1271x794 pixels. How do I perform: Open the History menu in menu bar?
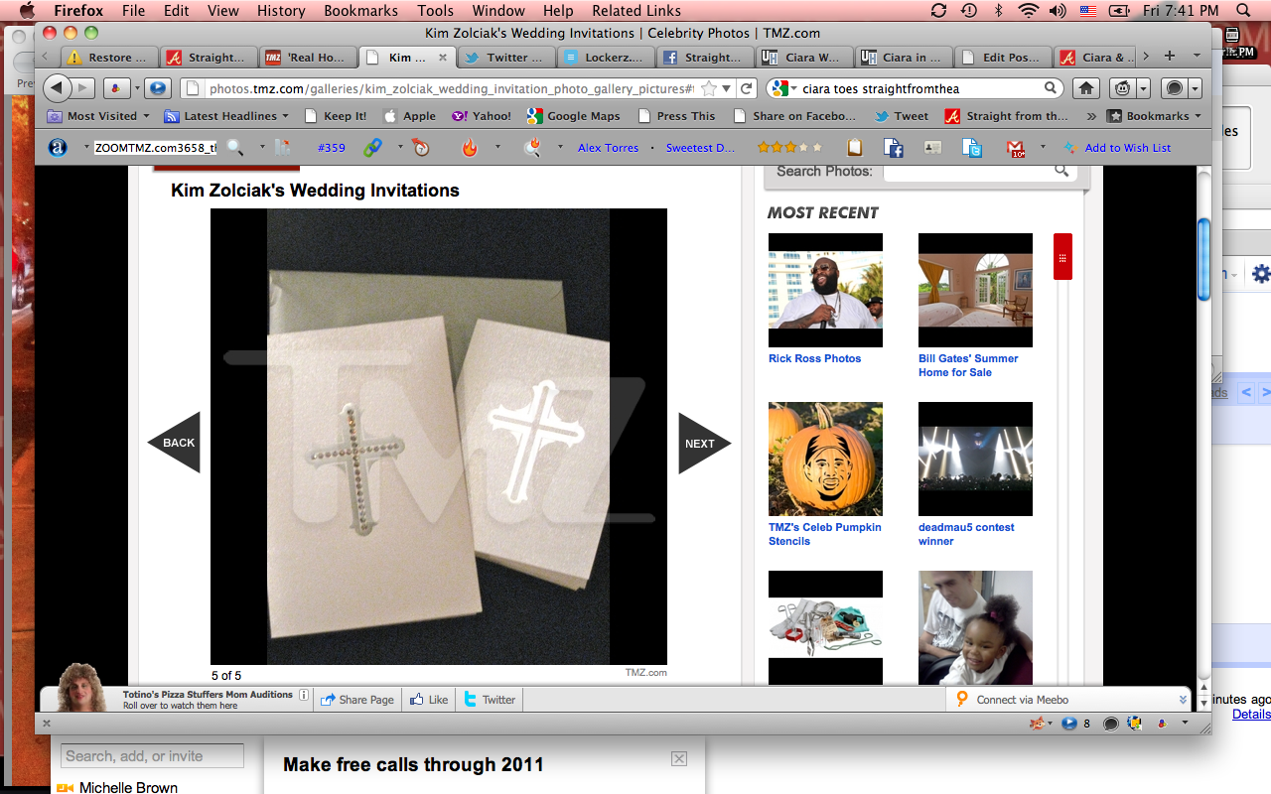pos(281,11)
